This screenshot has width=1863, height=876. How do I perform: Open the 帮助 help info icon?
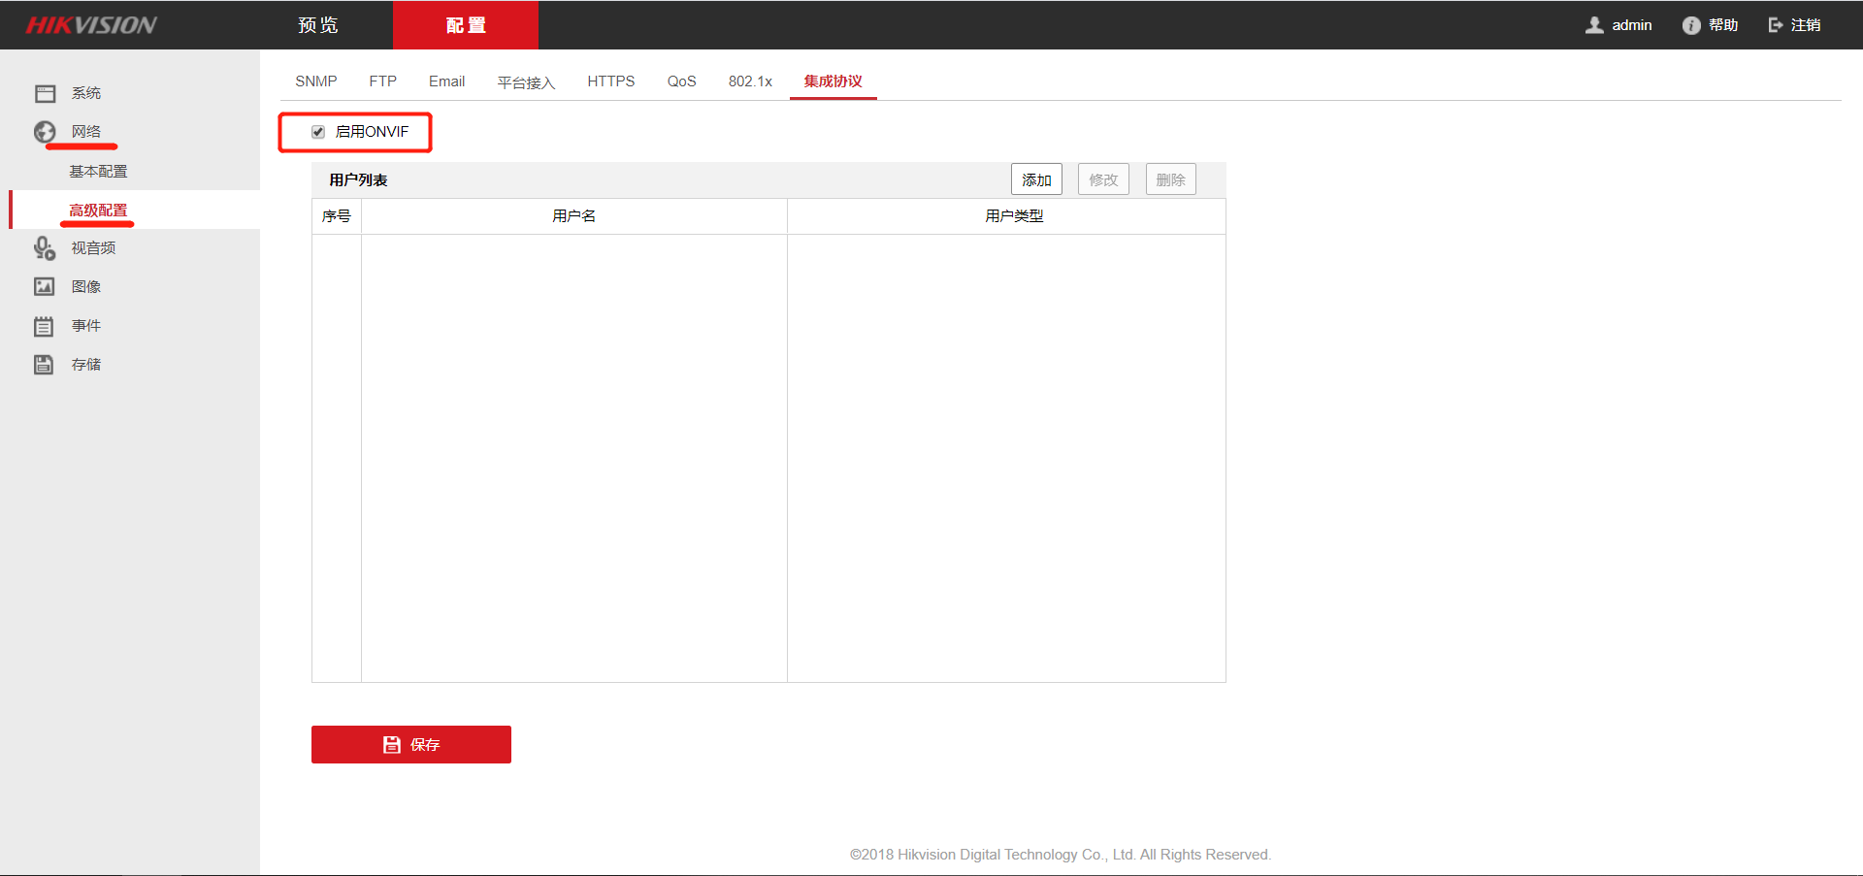click(x=1691, y=25)
